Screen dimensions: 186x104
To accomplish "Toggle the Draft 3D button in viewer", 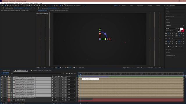I will tap(126, 68).
